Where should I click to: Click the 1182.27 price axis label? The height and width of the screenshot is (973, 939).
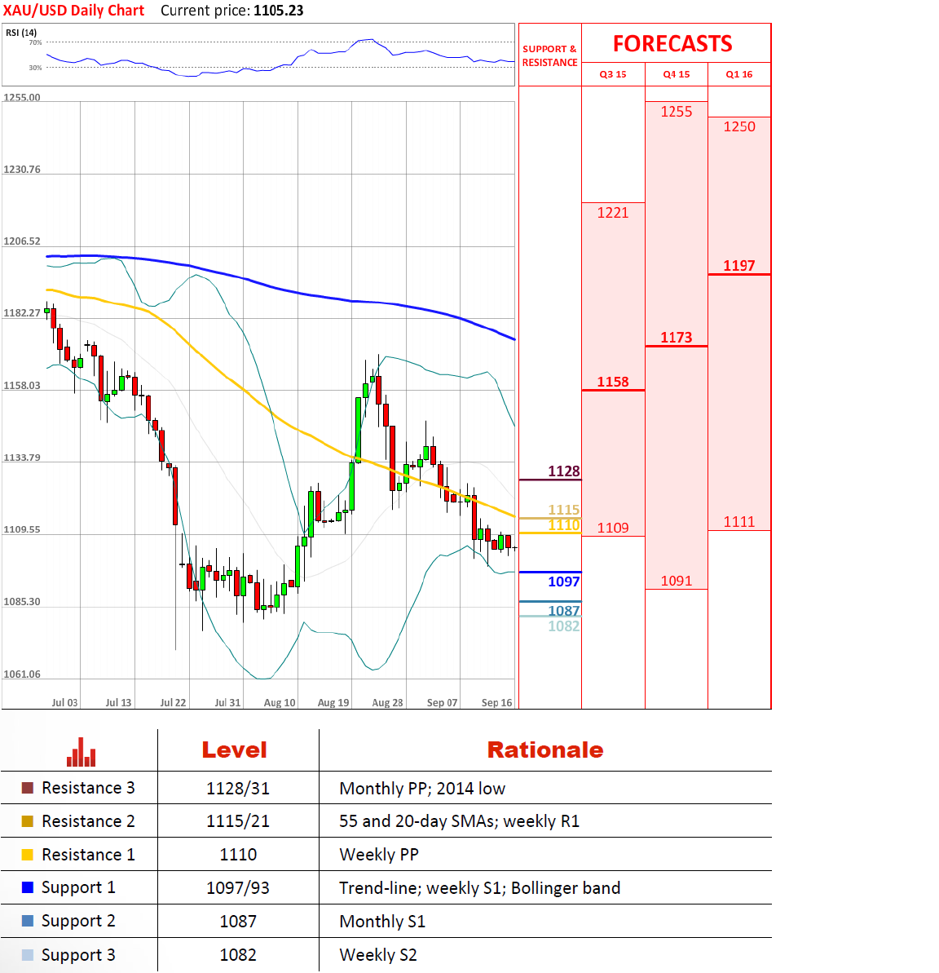22,312
